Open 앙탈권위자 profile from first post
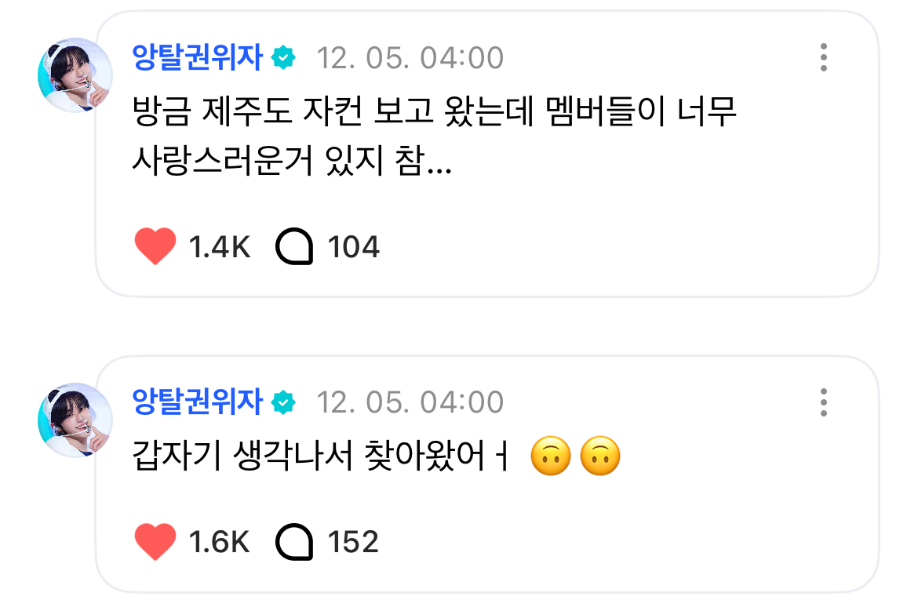918x611 pixels. (x=197, y=58)
